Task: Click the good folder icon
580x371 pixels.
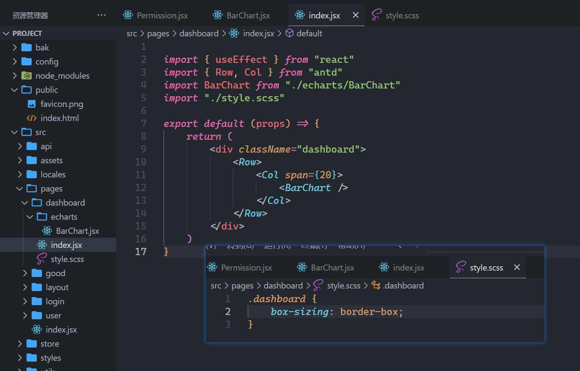Action: coord(37,273)
